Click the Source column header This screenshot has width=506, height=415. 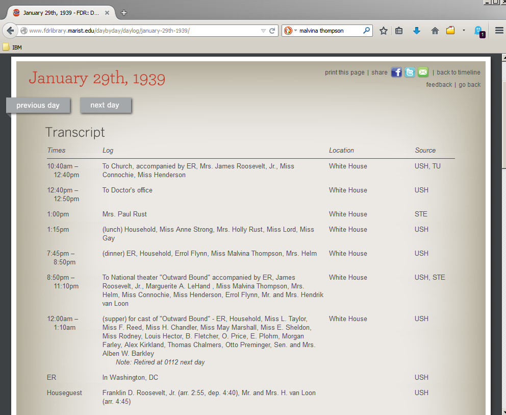tap(425, 150)
